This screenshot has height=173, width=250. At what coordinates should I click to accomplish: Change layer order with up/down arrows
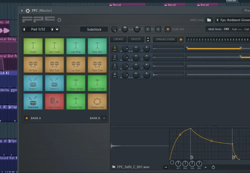tap(148, 40)
